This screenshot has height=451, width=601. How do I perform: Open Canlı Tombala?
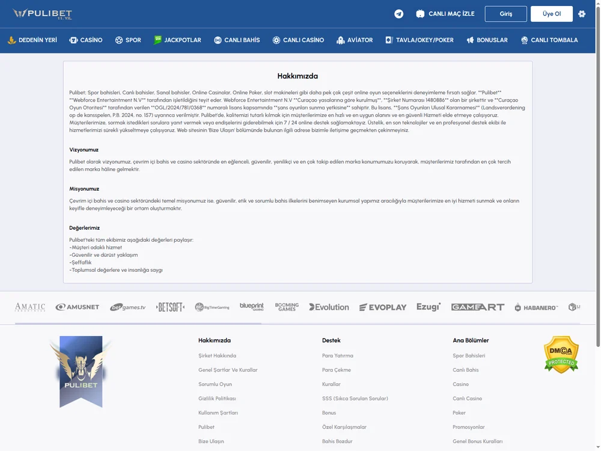click(x=549, y=40)
